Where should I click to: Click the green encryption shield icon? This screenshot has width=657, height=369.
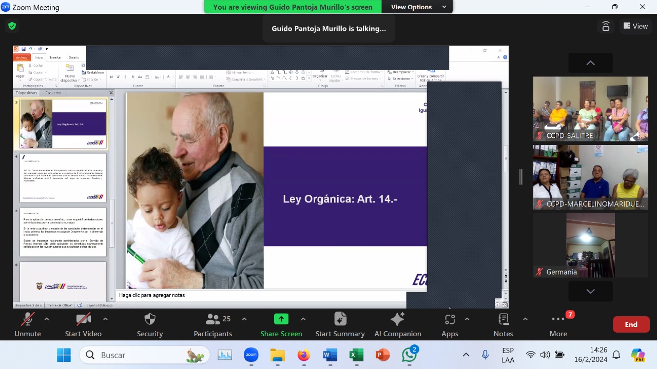coord(12,26)
